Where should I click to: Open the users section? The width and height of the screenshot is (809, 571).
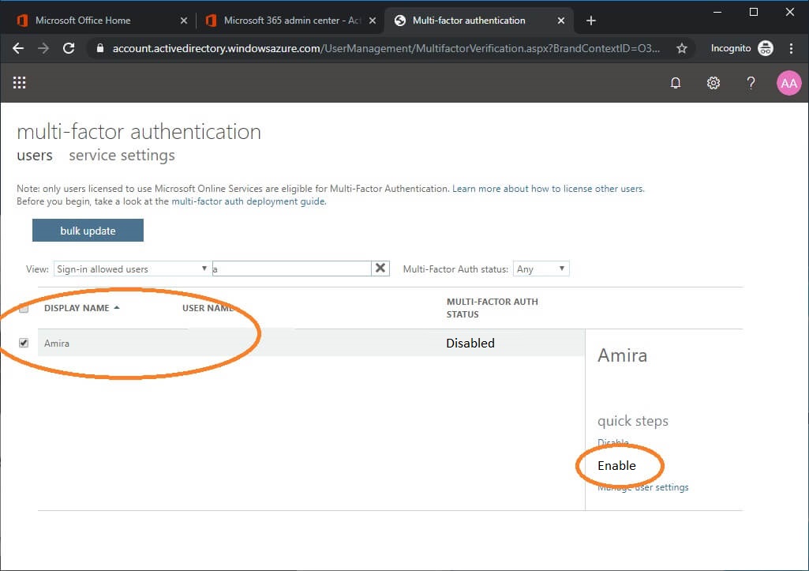click(35, 156)
